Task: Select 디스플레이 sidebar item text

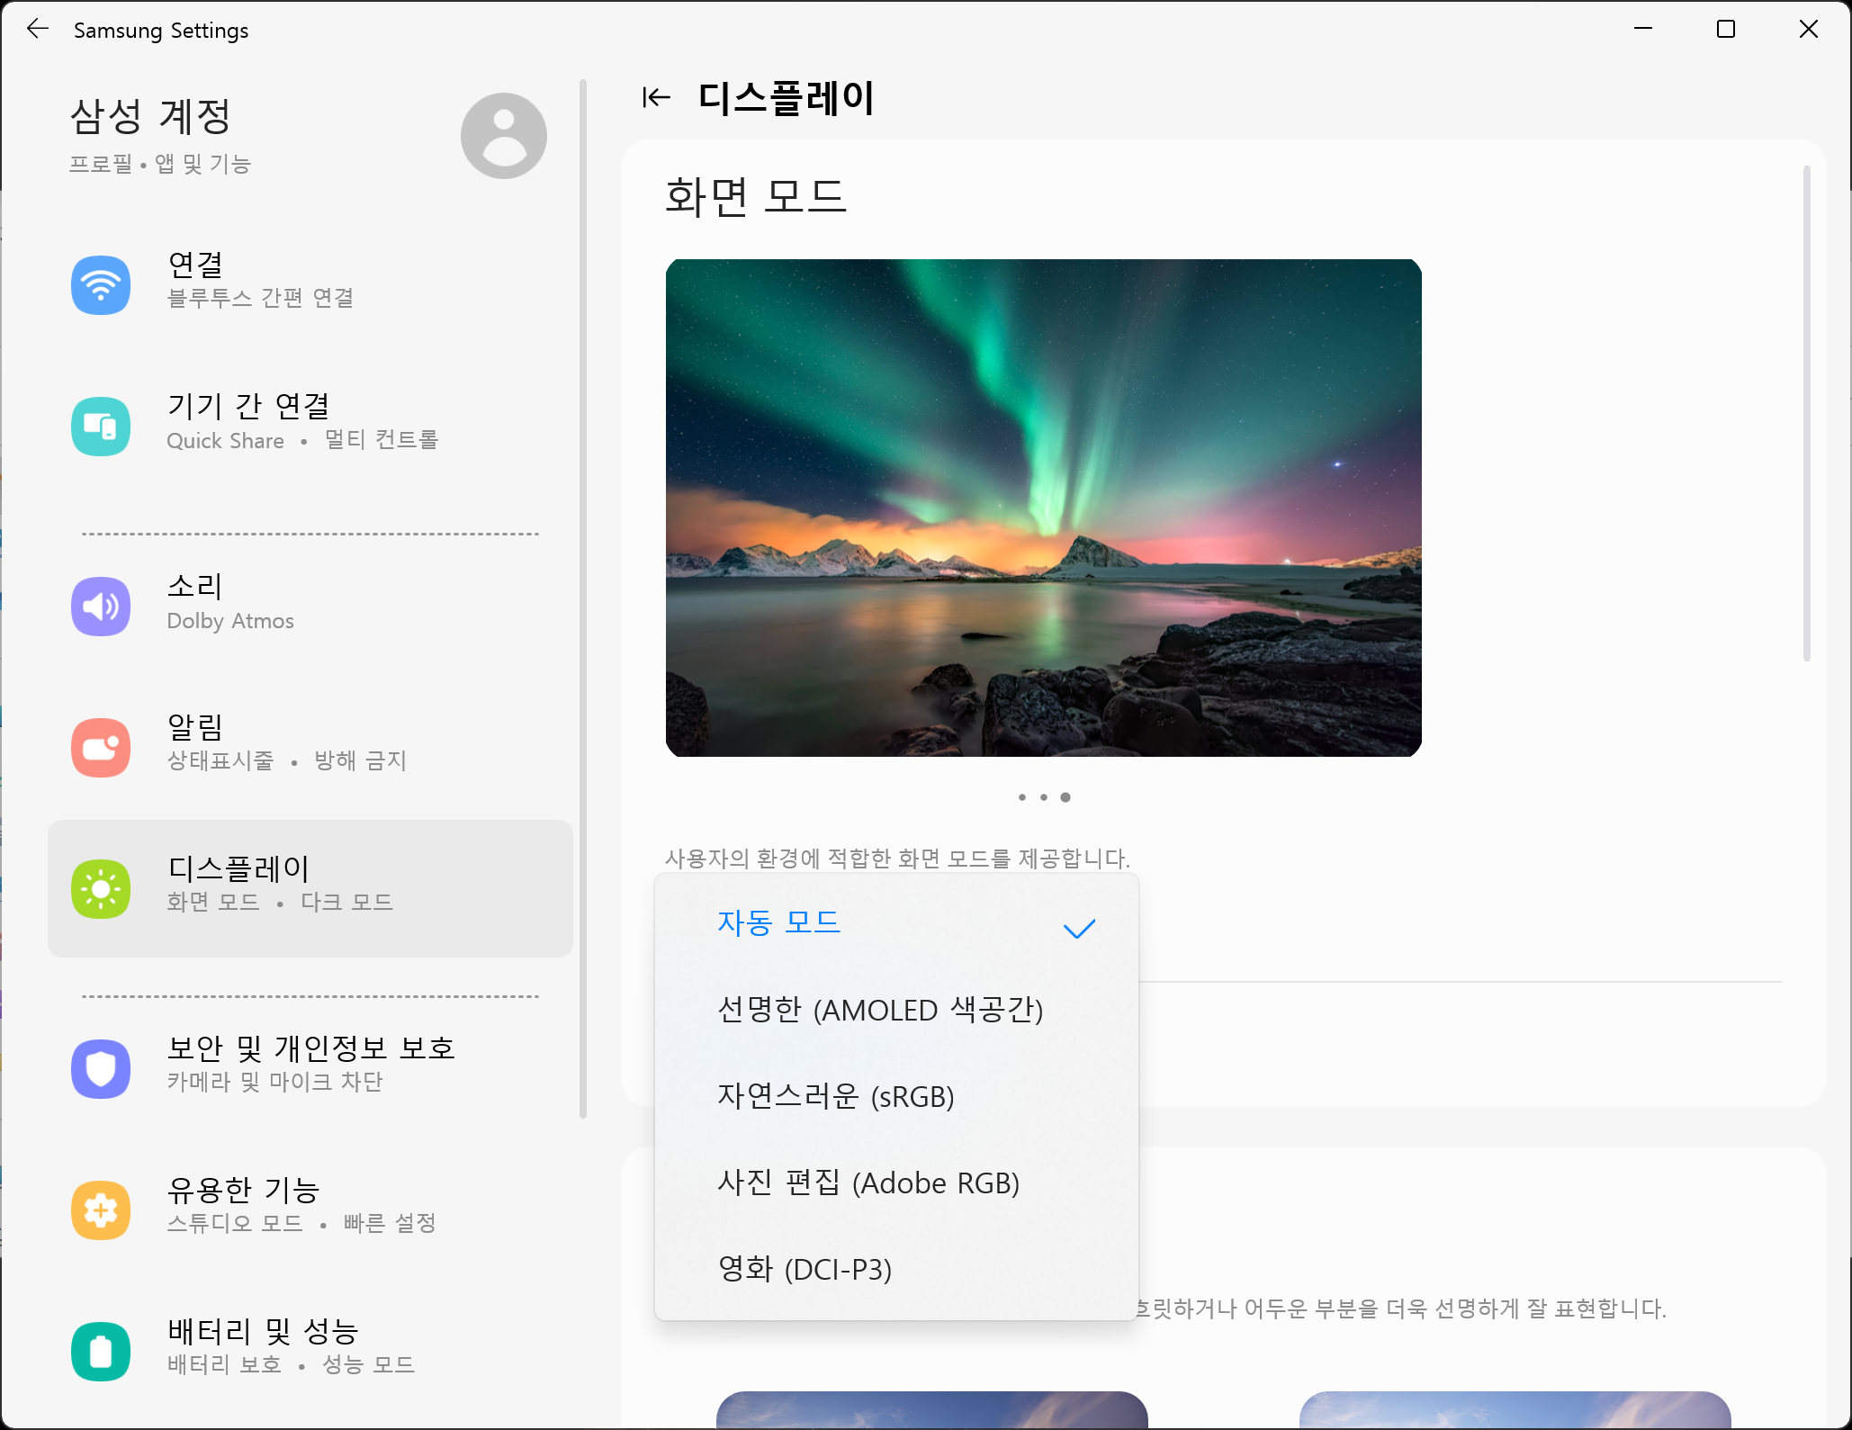Action: point(238,868)
